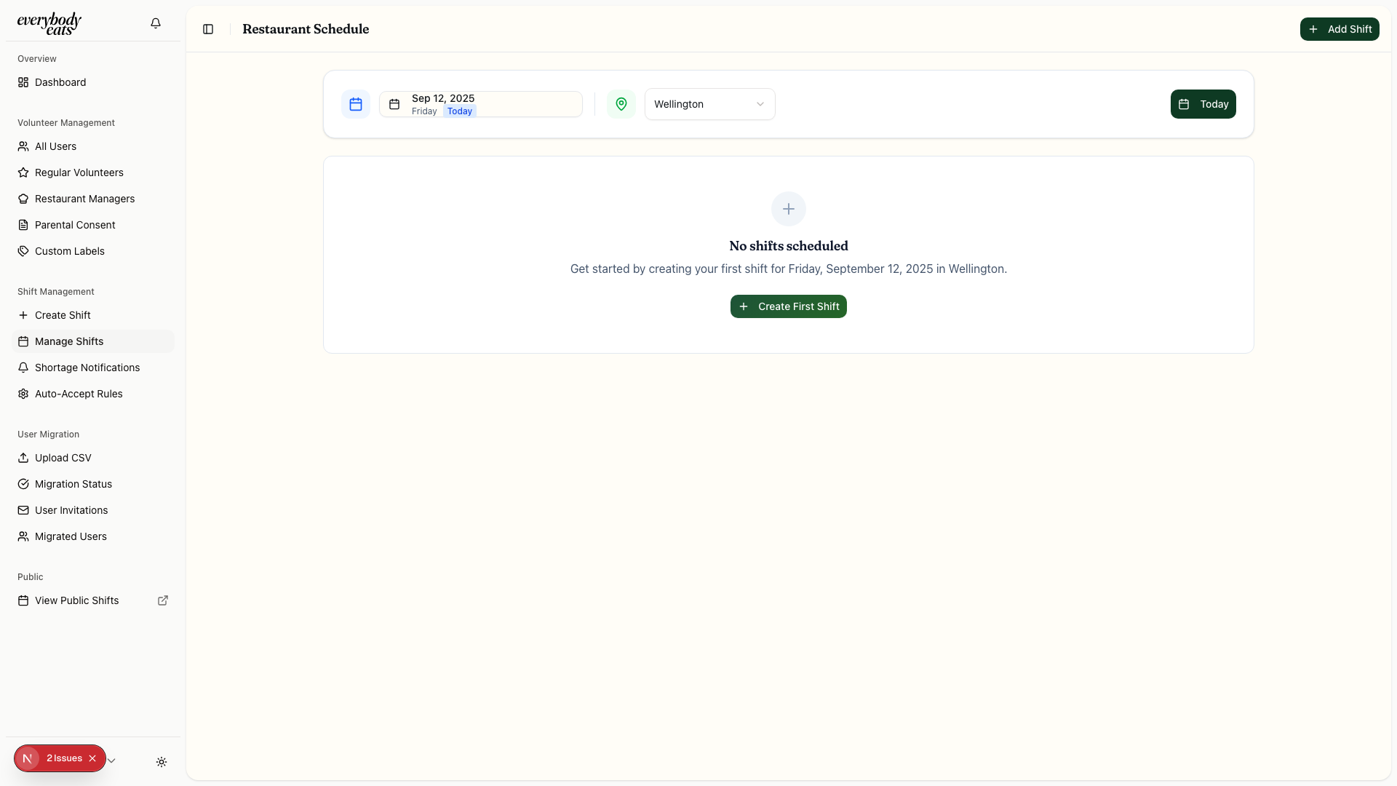Click the Create First Shift button
The width and height of the screenshot is (1397, 786).
click(789, 306)
